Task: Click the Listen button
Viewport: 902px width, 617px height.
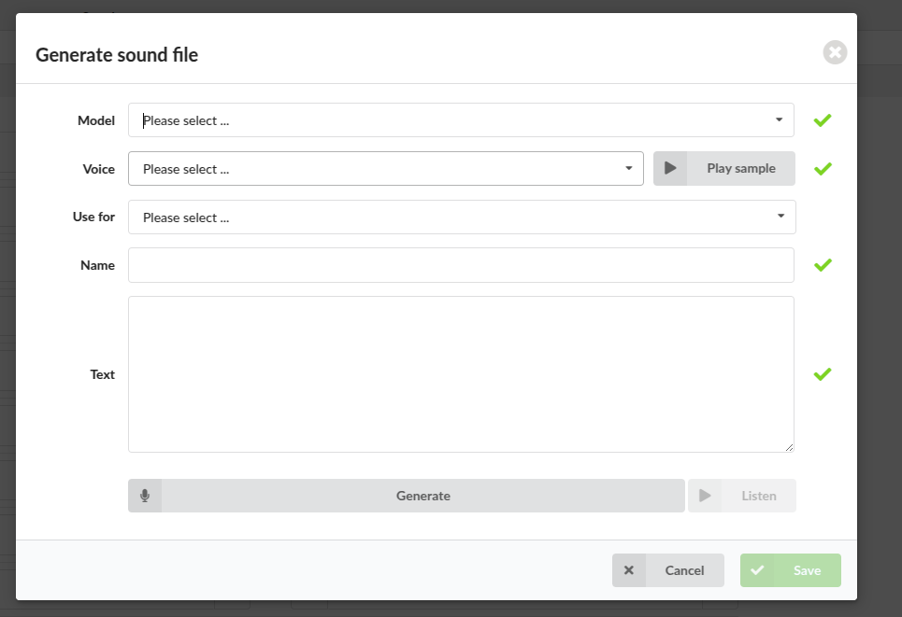Action: [742, 496]
